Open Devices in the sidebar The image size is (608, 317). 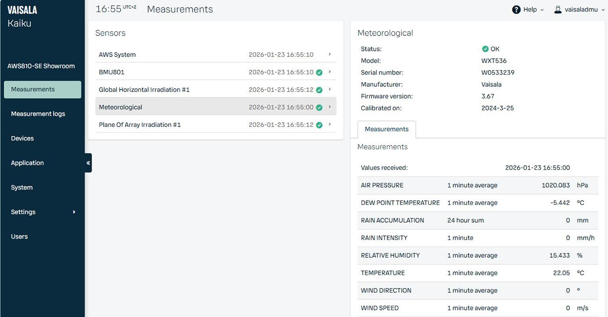click(x=22, y=138)
